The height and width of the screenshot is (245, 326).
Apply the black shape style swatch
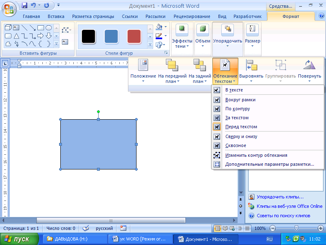88,36
